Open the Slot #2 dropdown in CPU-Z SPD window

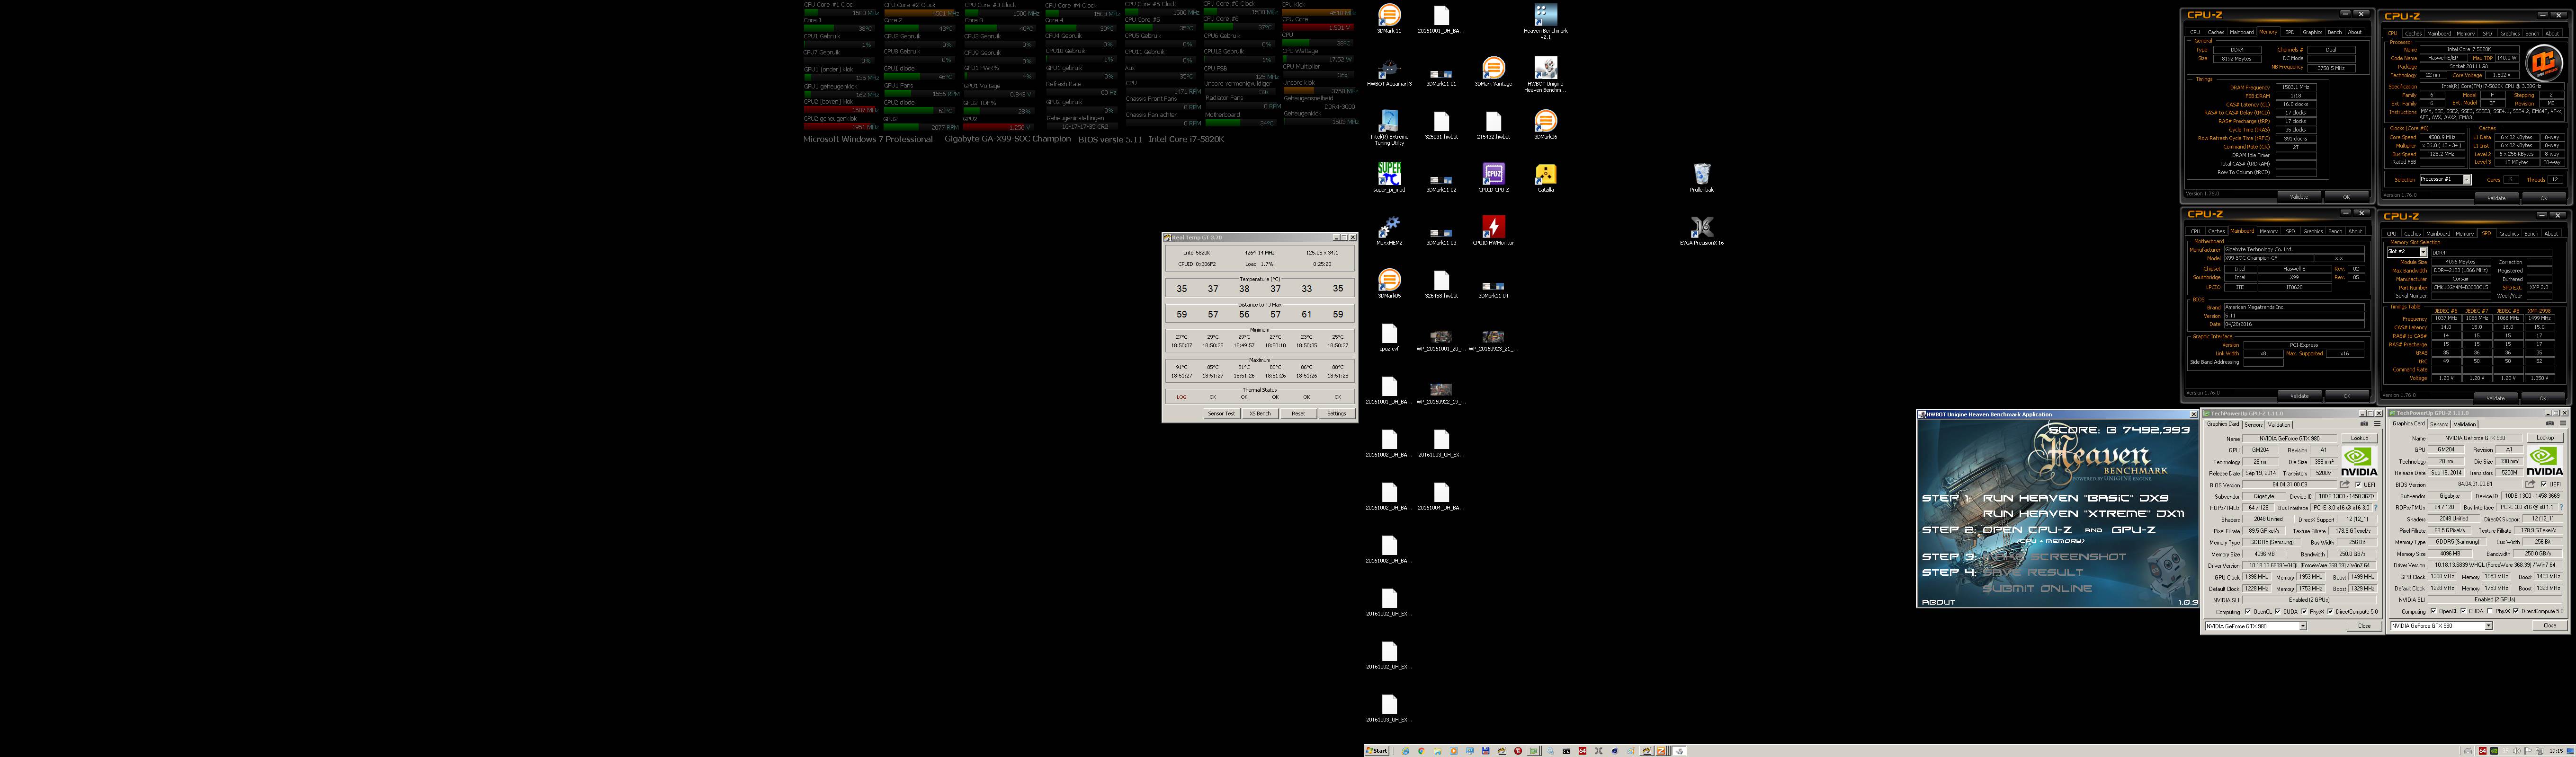pos(2423,253)
